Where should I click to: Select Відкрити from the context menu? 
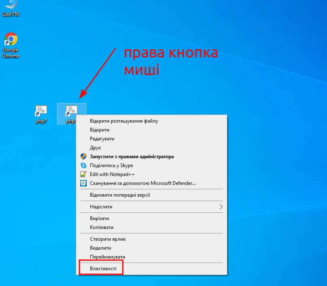tap(100, 130)
